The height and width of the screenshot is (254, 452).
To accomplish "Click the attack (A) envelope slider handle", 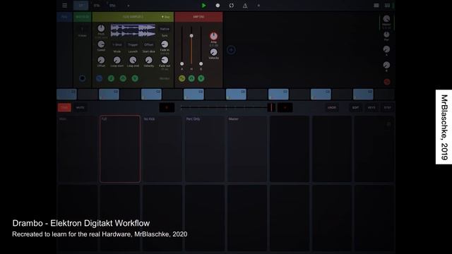I will pos(182,64).
